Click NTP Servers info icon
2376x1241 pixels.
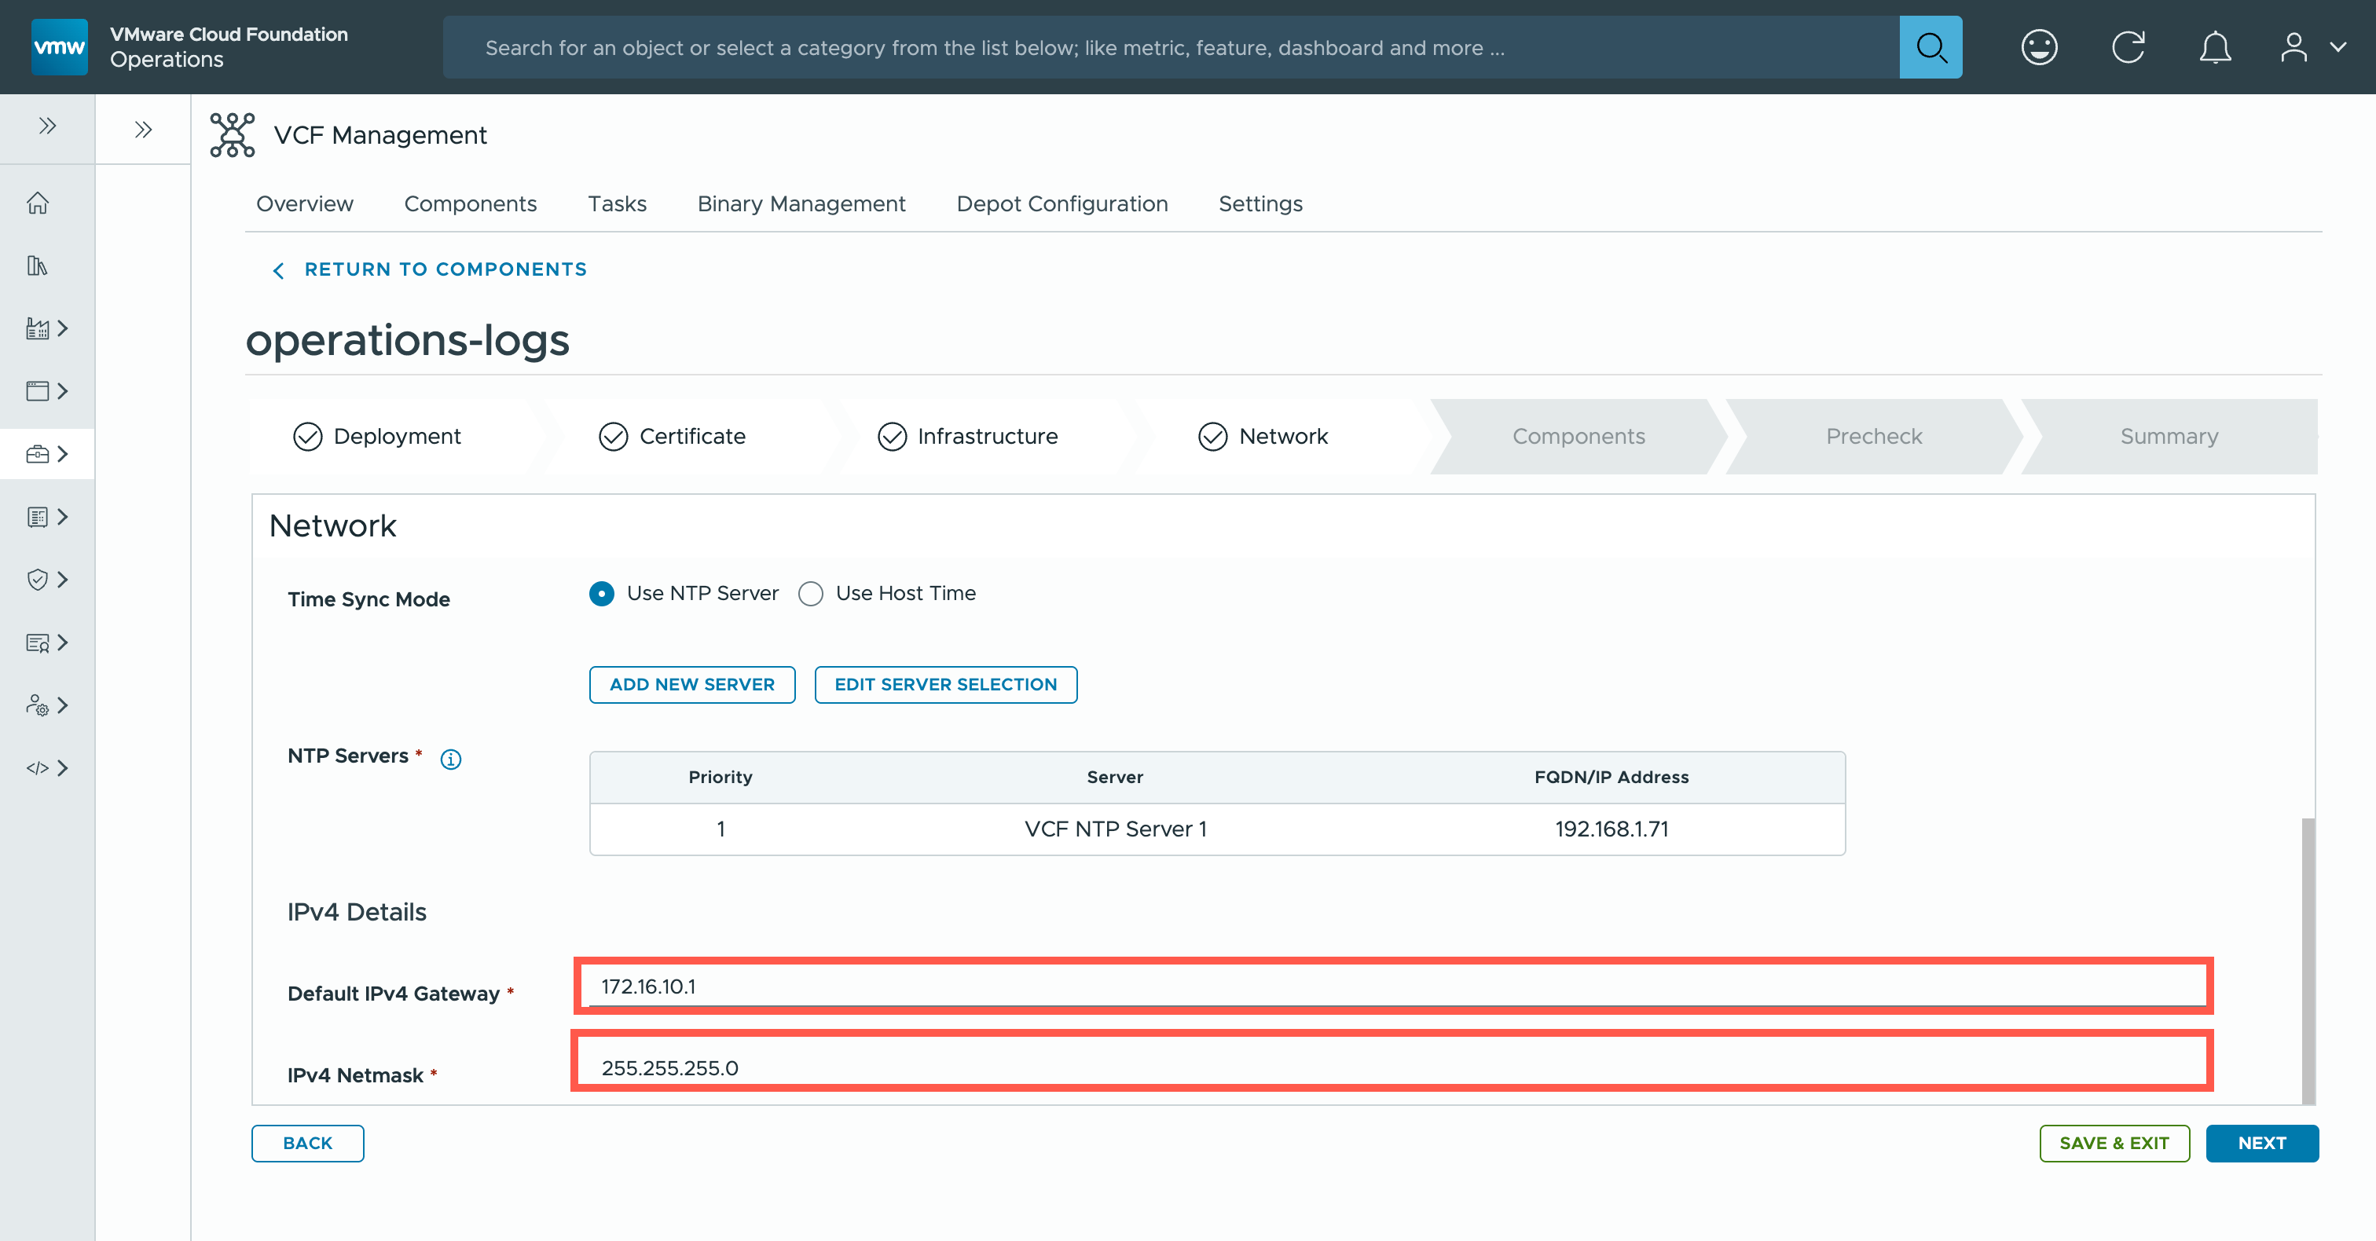(x=450, y=759)
